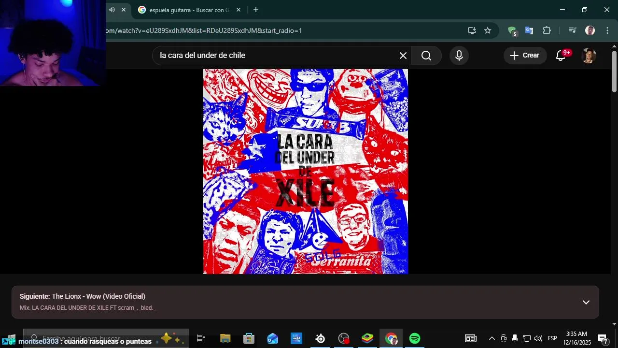Open Windows notification center

point(603,338)
